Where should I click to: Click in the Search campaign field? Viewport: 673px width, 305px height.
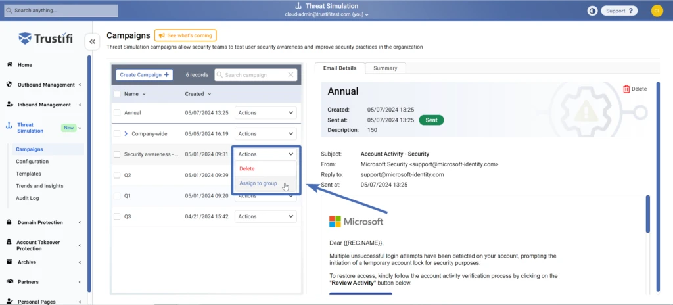(256, 75)
